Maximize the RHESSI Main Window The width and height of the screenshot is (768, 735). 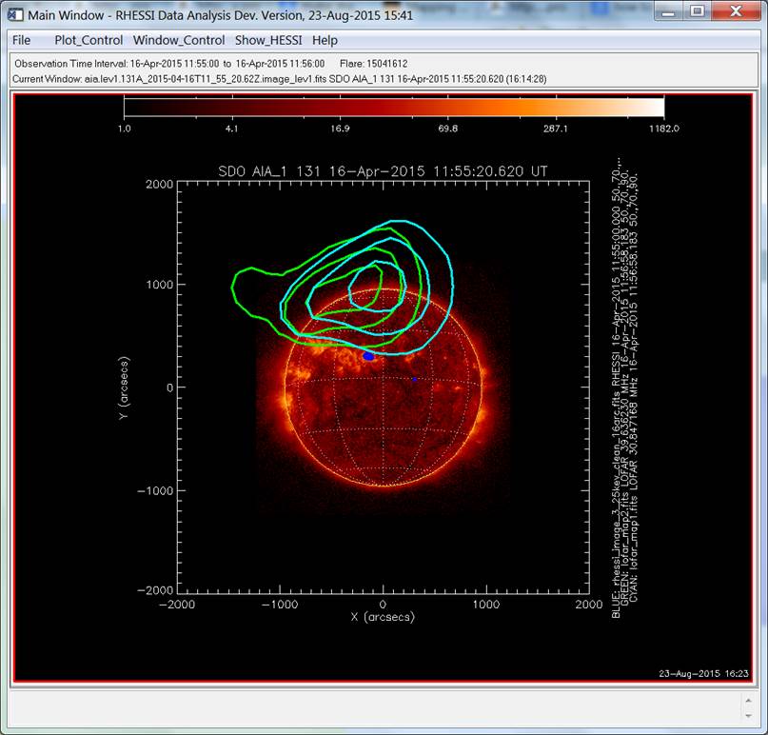(698, 11)
